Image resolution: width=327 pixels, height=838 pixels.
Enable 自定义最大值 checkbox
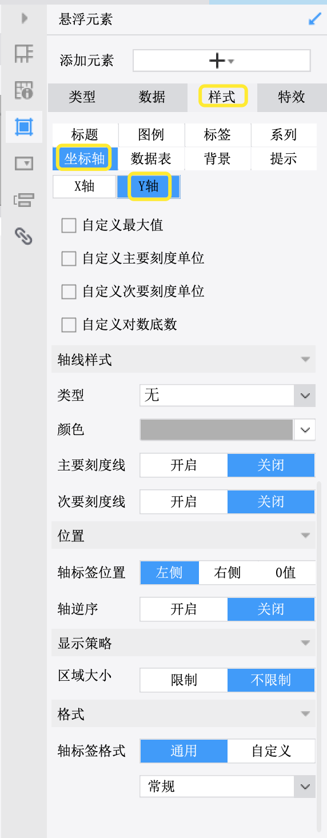click(x=69, y=225)
